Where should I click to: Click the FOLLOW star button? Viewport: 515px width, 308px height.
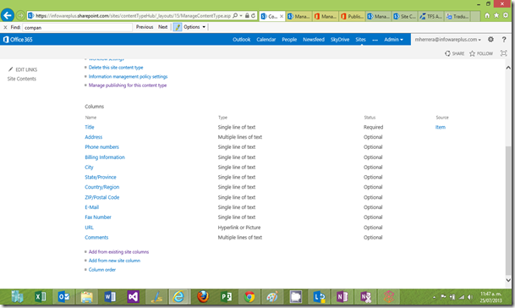[x=481, y=53]
